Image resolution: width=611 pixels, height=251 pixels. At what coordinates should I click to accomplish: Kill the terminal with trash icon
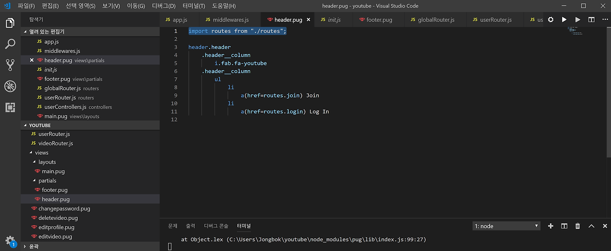click(578, 226)
